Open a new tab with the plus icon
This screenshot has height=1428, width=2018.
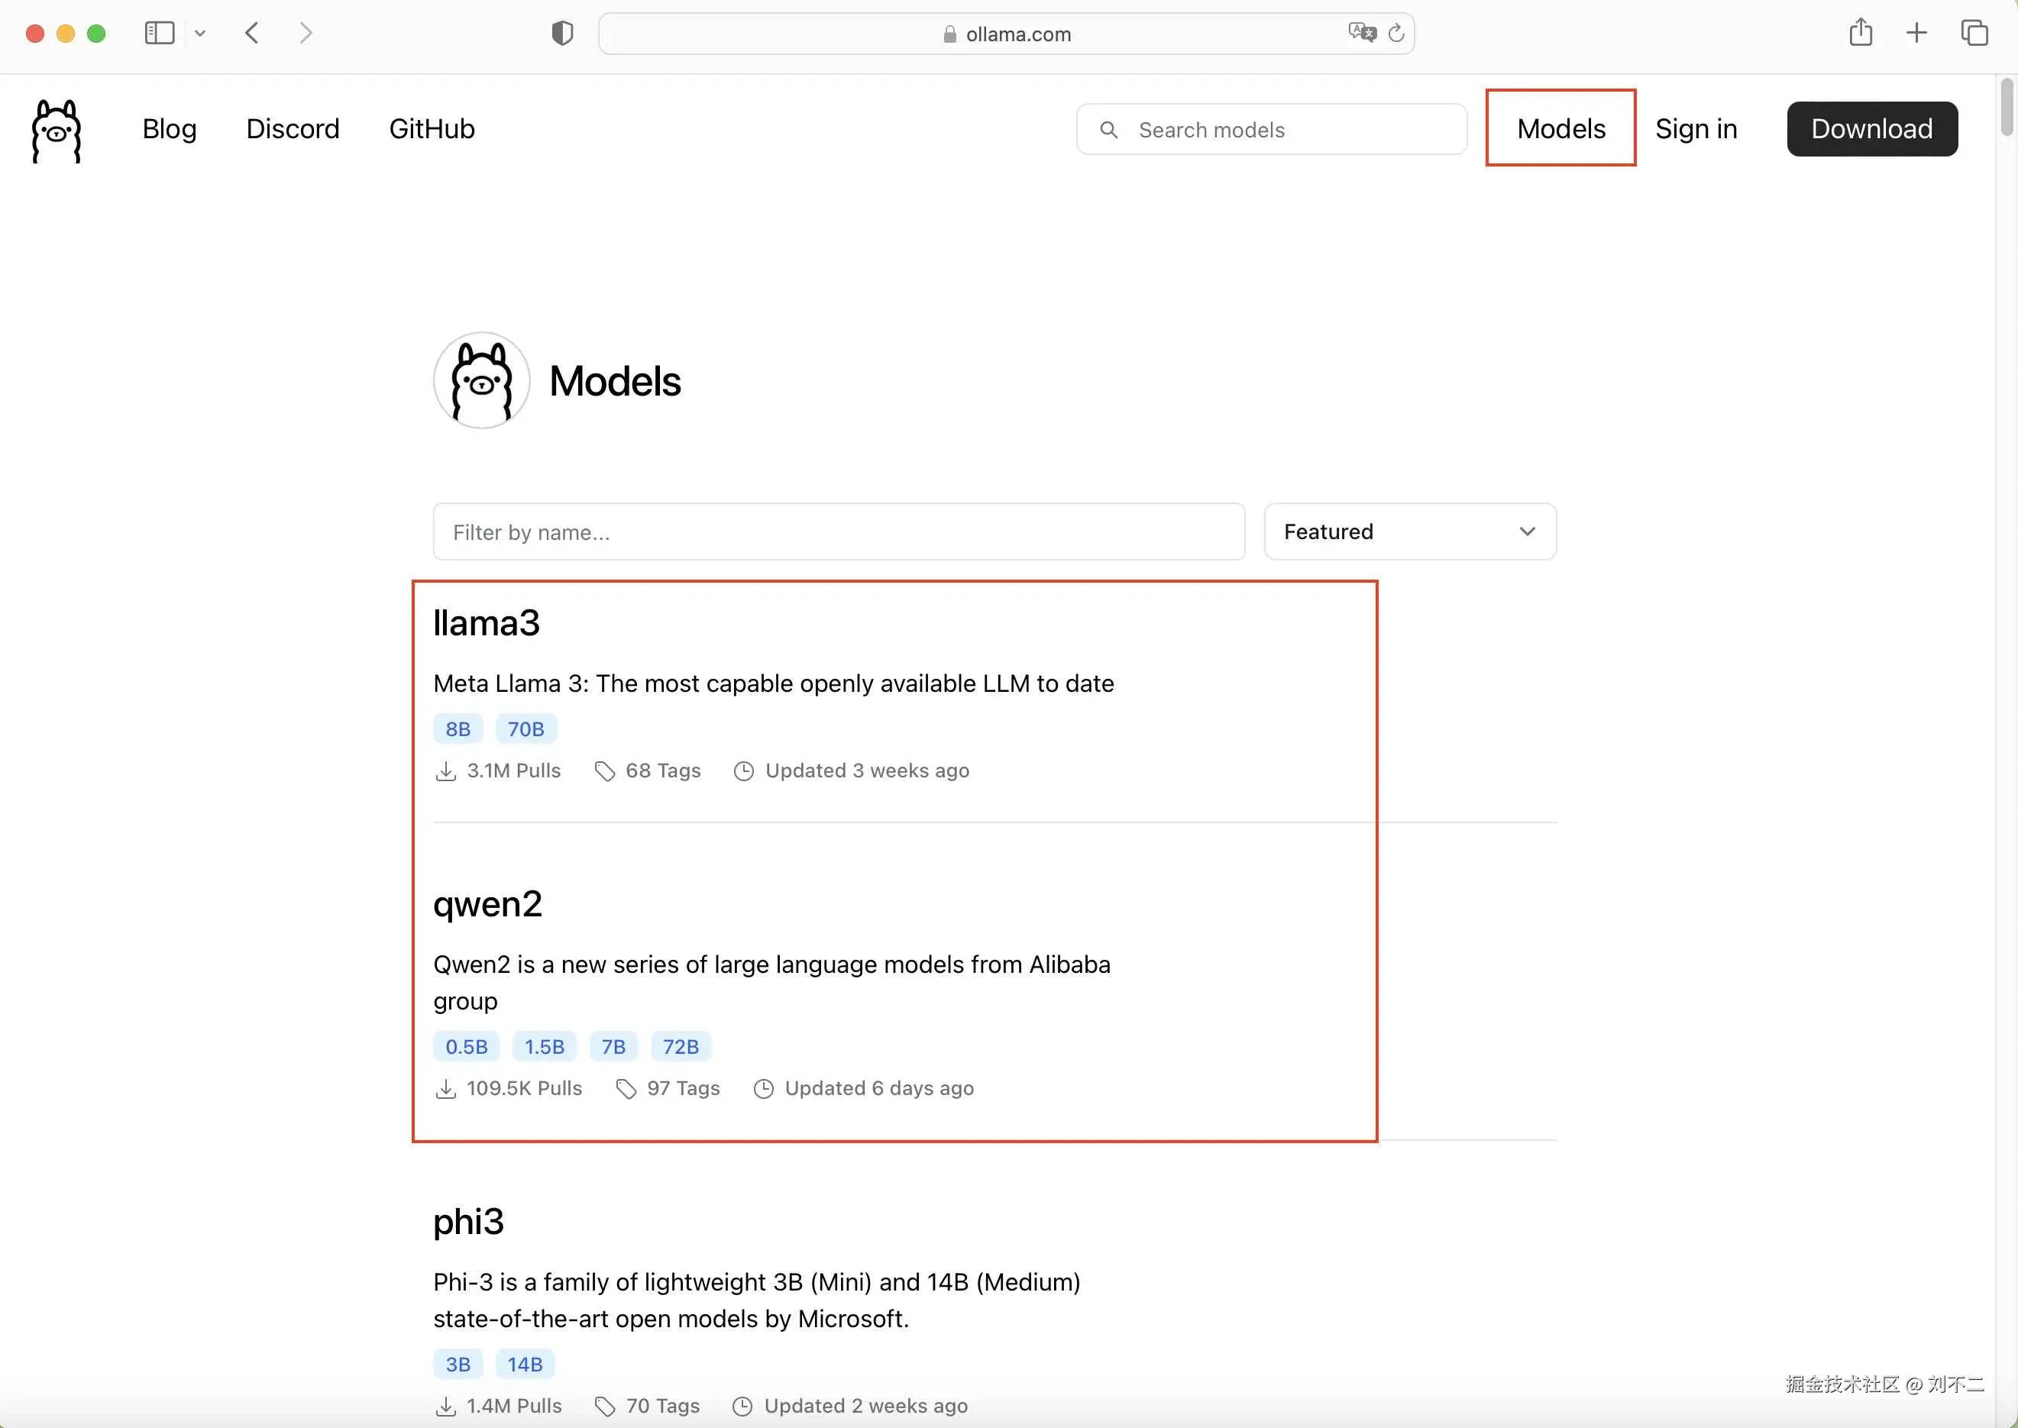1917,34
